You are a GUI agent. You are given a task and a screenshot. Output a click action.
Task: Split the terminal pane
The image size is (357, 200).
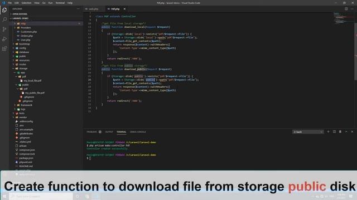coord(334,132)
